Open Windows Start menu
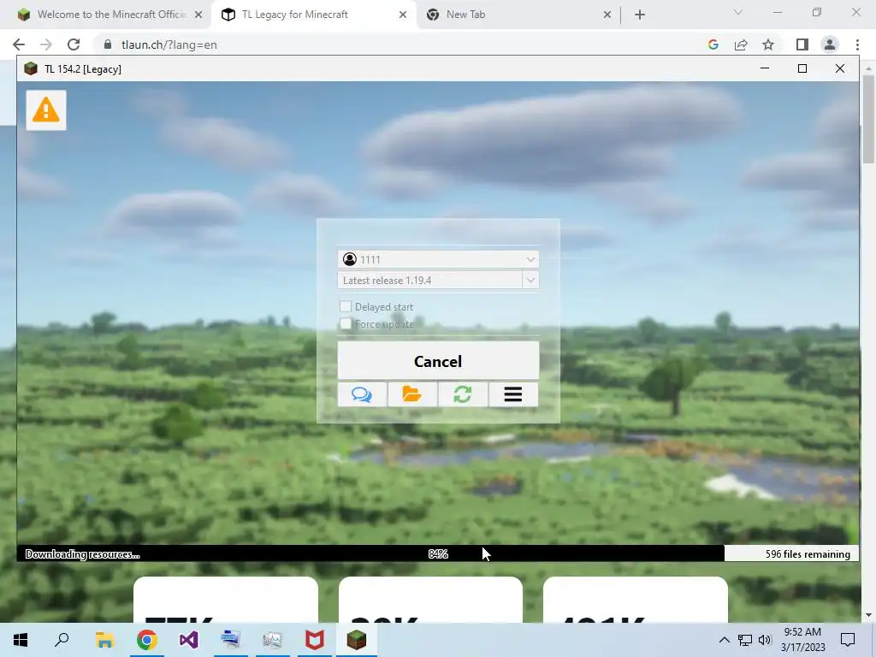876x657 pixels. tap(21, 640)
